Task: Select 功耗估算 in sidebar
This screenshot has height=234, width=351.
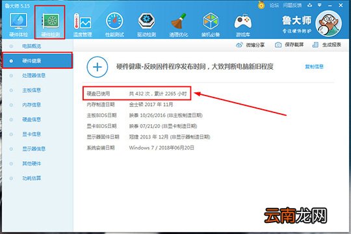Action: point(37,179)
